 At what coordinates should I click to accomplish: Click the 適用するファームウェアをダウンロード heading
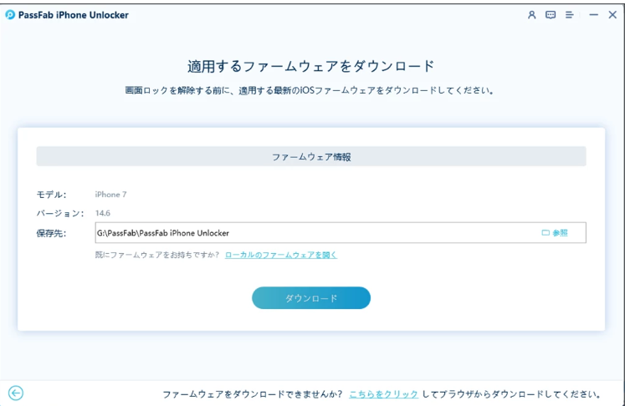(x=311, y=66)
